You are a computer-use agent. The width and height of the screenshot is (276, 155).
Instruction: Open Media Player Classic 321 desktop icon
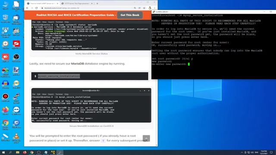coord(16,31)
